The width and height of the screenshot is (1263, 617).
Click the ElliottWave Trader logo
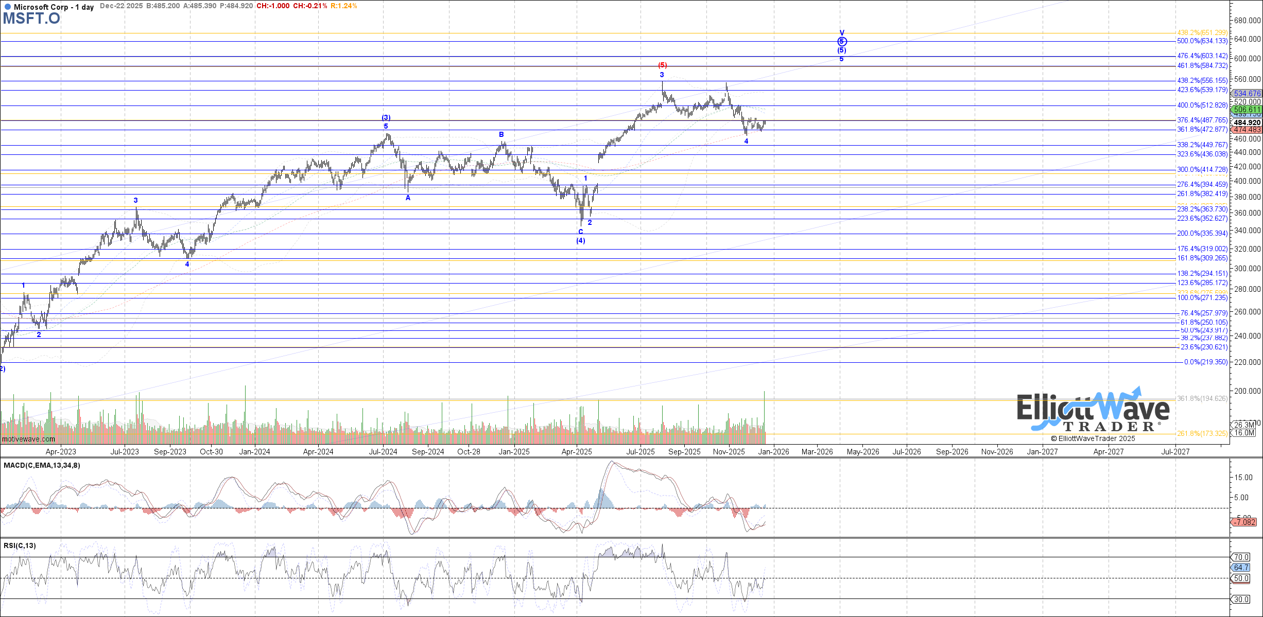coord(1093,411)
